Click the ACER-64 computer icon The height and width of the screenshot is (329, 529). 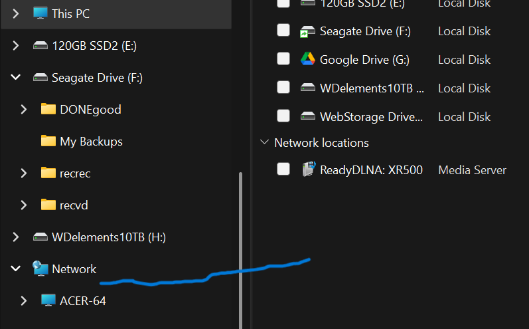tap(48, 300)
